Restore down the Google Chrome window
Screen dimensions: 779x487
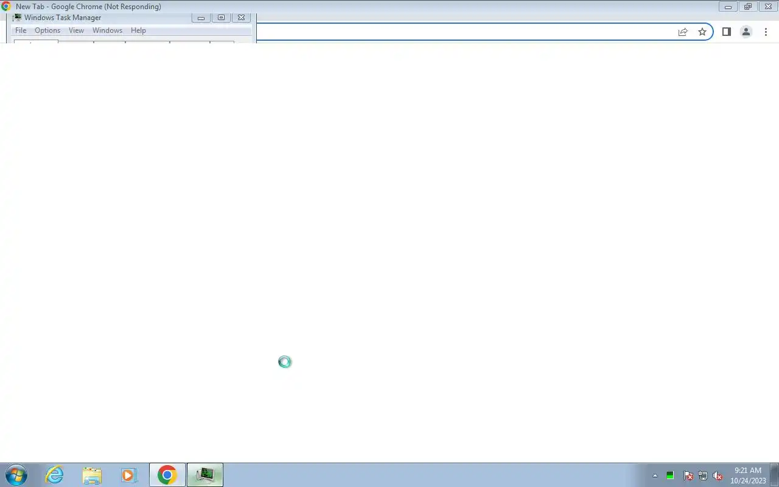(748, 7)
